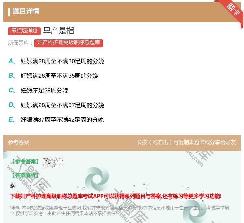Viewport: 244px width, 223px height.
Task: Choose option D: 妊娠满28周至不满37足周的分娩
Action: tap(56, 105)
